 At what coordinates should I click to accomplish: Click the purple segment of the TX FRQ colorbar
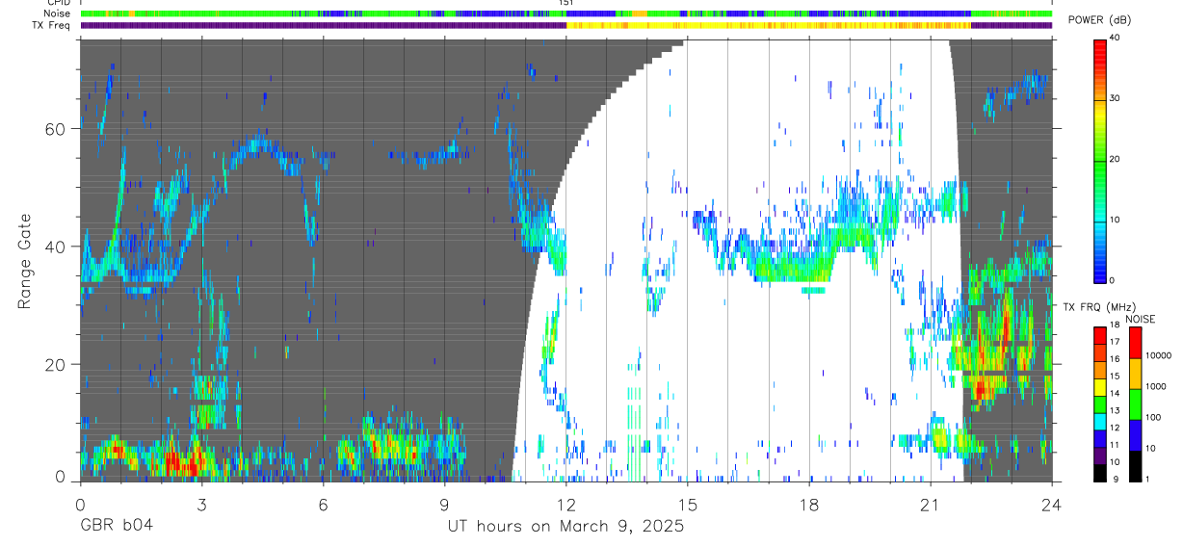pyautogui.click(x=1099, y=455)
